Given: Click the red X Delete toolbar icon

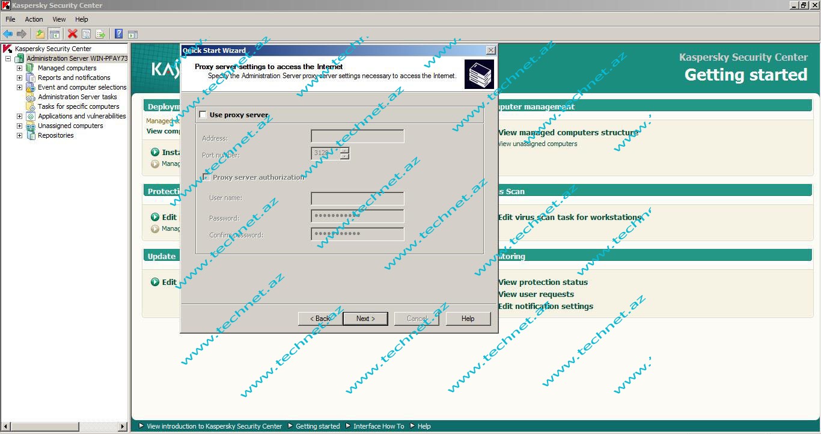Looking at the screenshot, I should tap(72, 34).
